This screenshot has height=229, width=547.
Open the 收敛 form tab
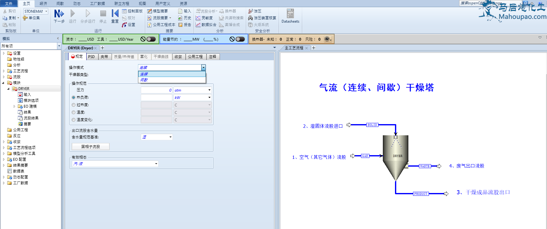coord(178,56)
